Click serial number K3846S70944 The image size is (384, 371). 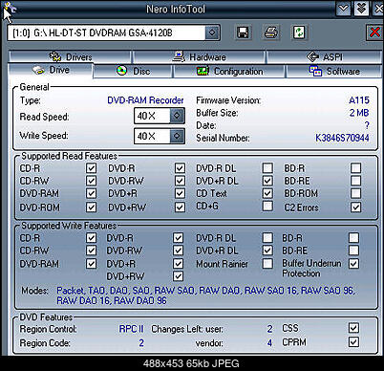(342, 138)
